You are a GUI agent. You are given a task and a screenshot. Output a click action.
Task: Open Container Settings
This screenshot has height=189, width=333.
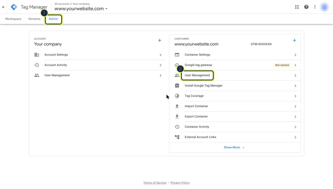(235, 55)
